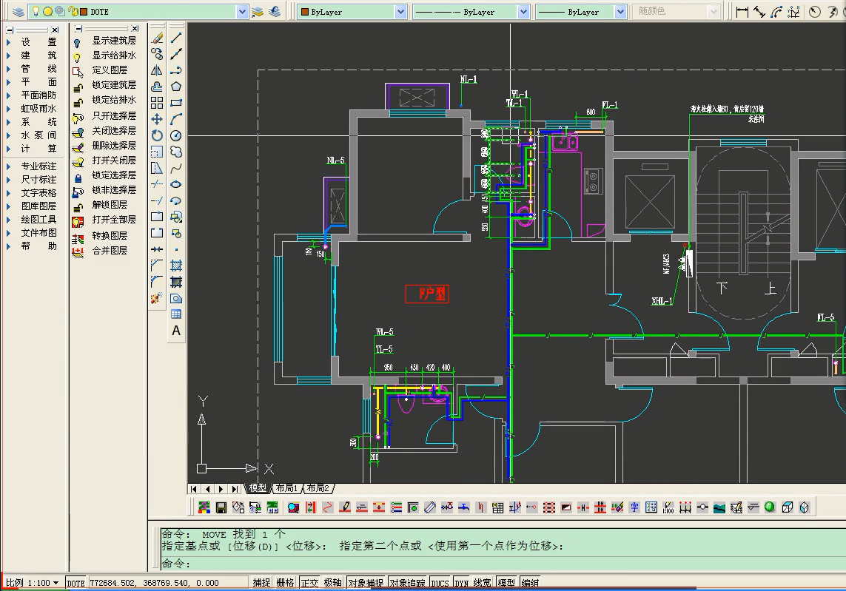Select the Spline tool
846x591 pixels.
pos(176,168)
